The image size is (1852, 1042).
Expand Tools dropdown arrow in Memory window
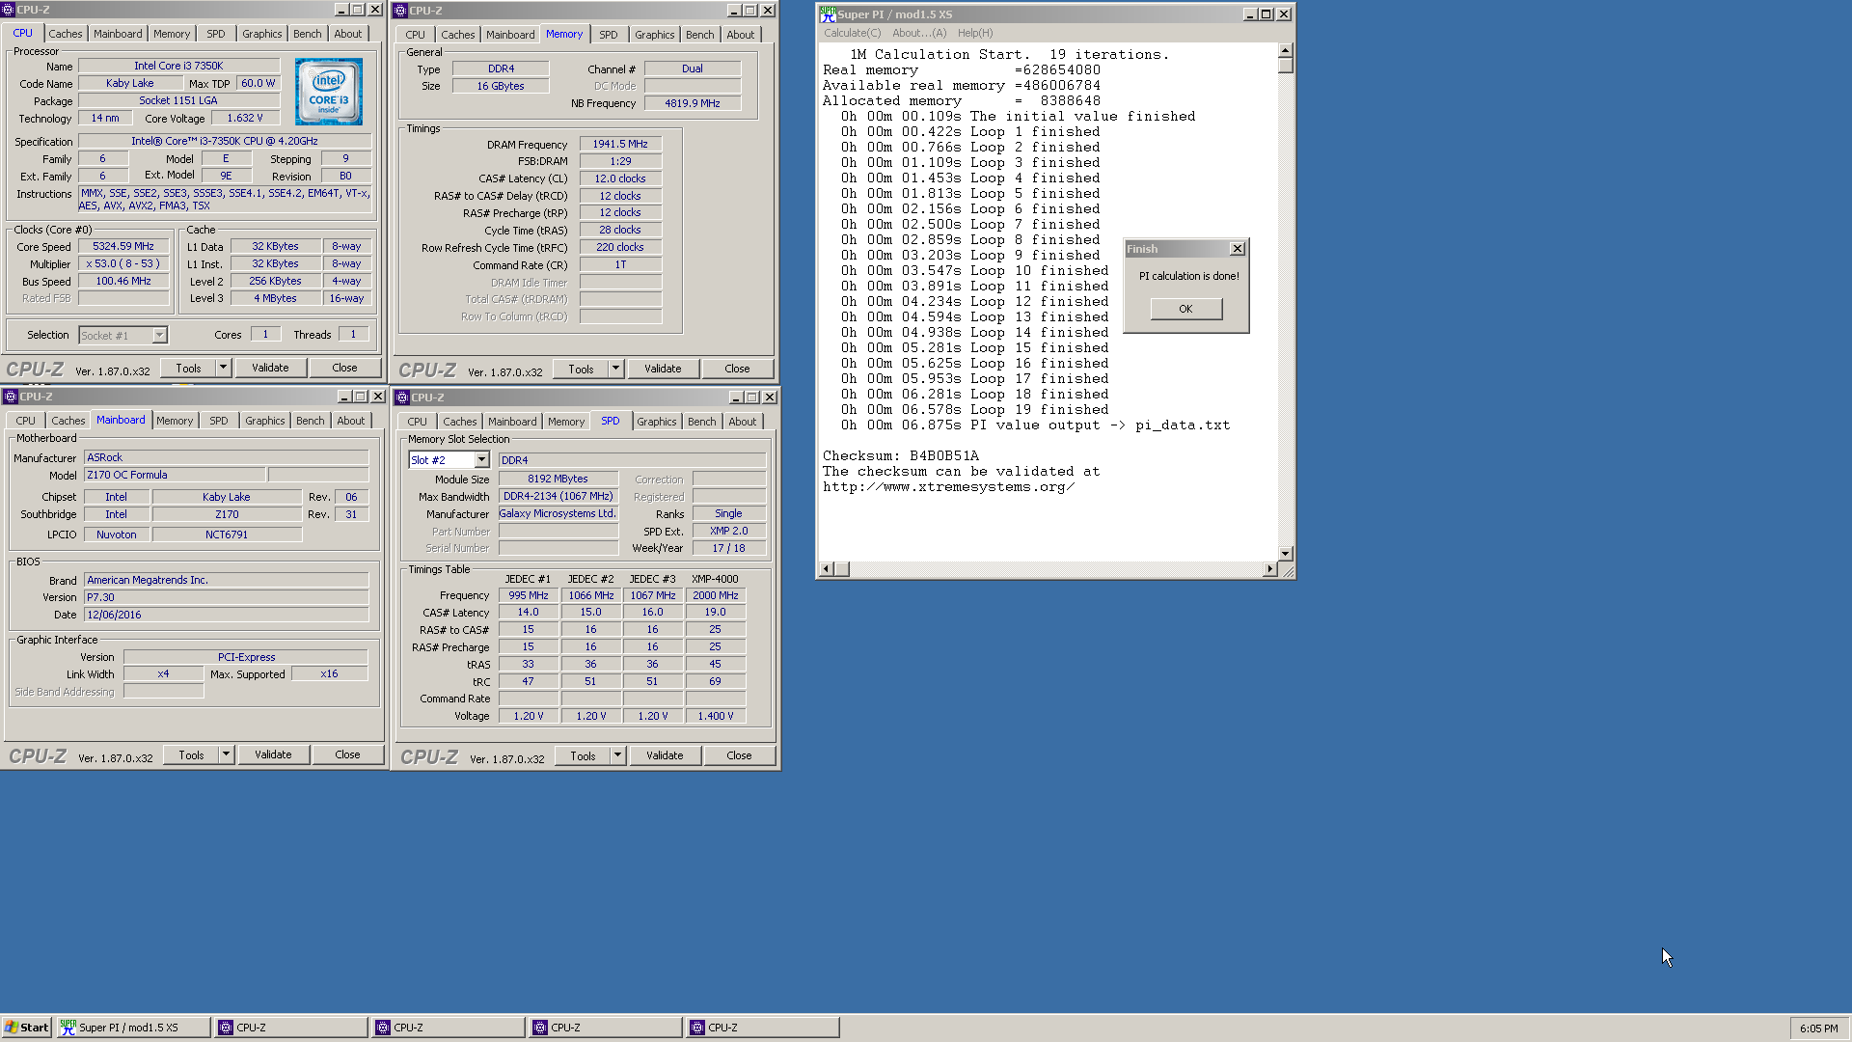pos(615,369)
